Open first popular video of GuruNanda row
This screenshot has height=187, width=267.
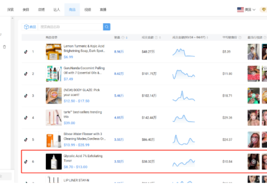pyautogui.click(x=254, y=74)
